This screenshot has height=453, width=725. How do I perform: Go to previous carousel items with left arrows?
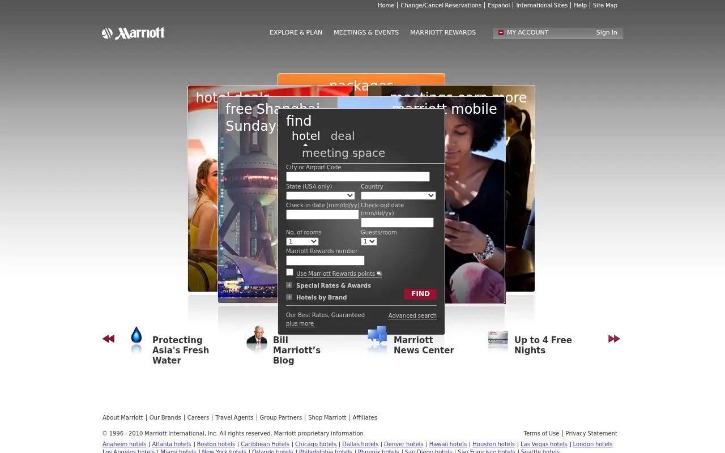tap(108, 339)
